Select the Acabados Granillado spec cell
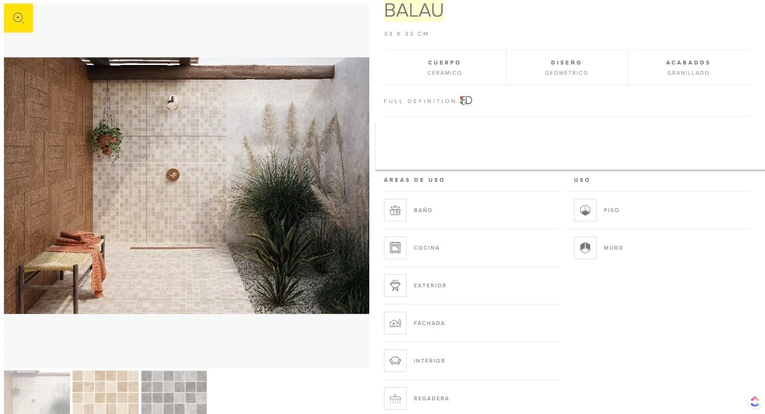The width and height of the screenshot is (765, 414). 688,67
